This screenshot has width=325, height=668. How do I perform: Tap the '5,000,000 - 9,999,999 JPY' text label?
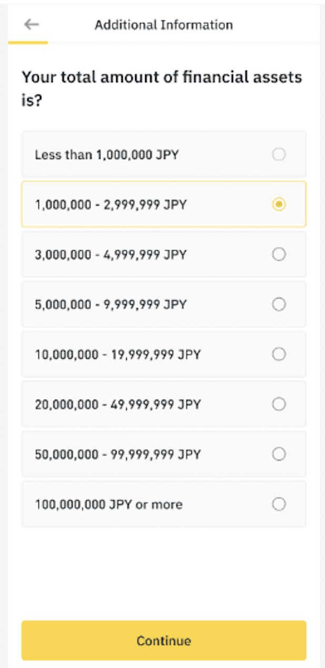pyautogui.click(x=110, y=304)
